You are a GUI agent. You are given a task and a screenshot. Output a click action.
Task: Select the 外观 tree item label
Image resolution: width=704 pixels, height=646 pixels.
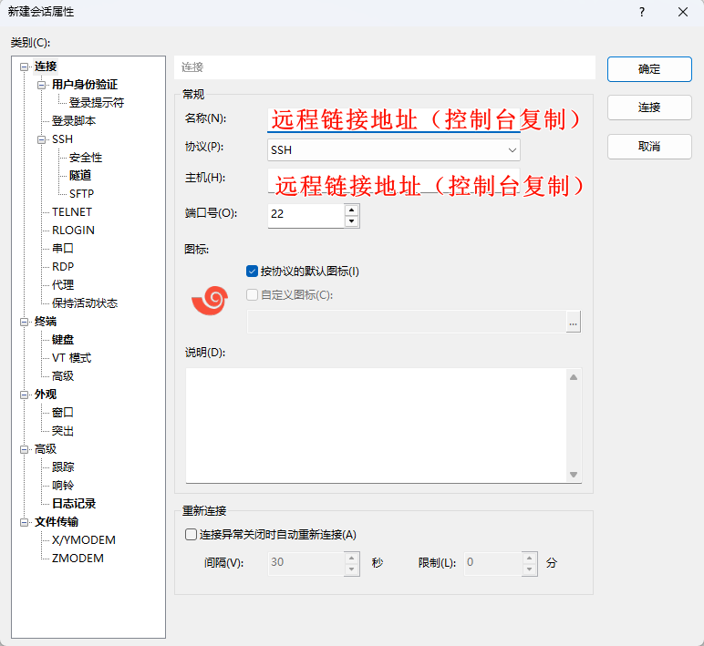pos(46,395)
